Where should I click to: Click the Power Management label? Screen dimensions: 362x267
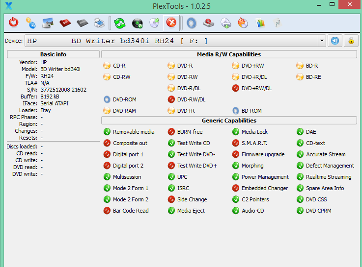click(265, 177)
